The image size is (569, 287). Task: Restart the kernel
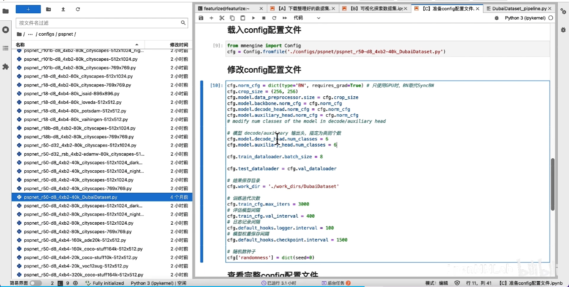pyautogui.click(x=273, y=18)
